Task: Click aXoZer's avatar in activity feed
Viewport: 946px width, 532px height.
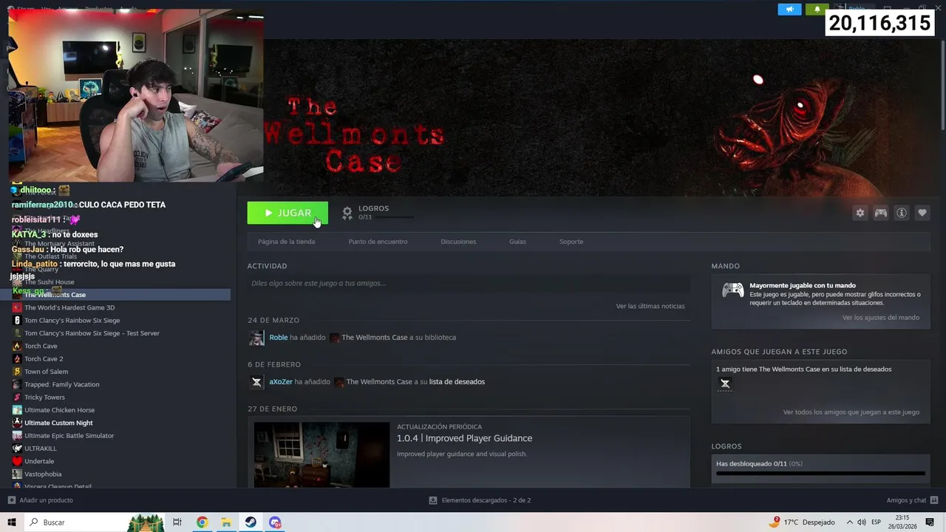Action: (256, 382)
